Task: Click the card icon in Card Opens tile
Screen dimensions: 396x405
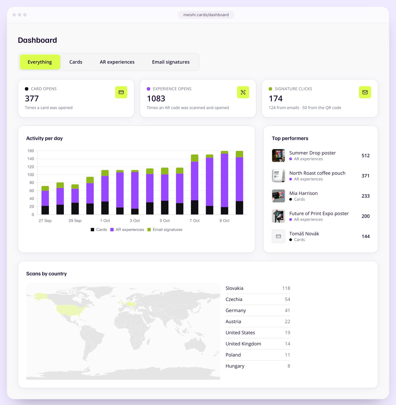Action: (121, 92)
